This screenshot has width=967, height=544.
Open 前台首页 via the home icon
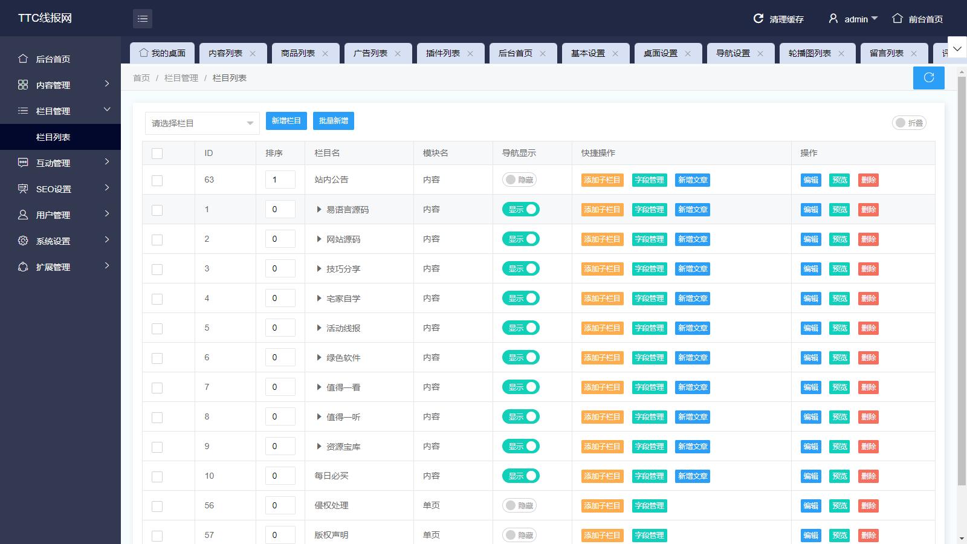click(897, 19)
